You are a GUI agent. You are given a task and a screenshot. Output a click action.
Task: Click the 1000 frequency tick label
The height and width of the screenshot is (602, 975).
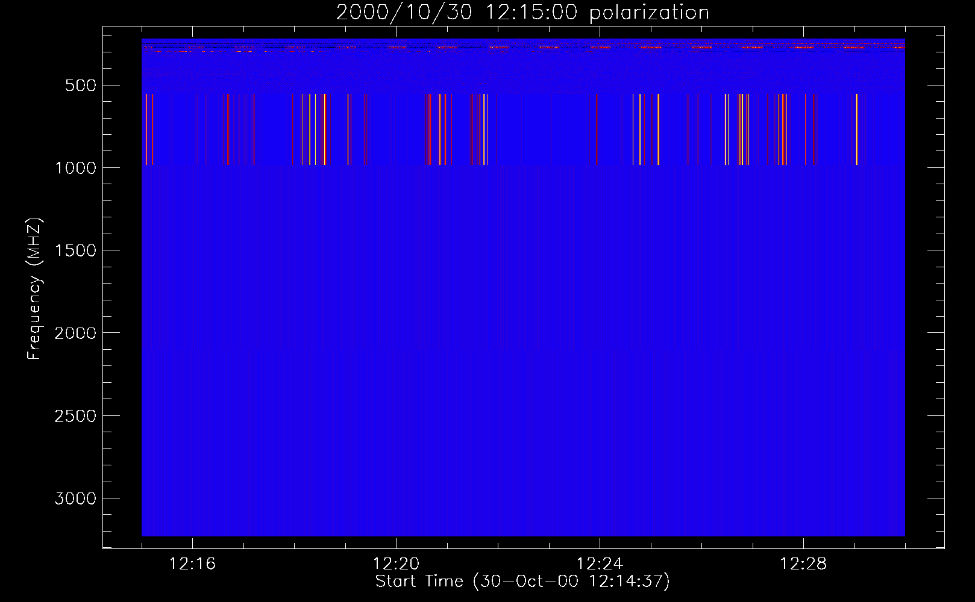point(75,168)
